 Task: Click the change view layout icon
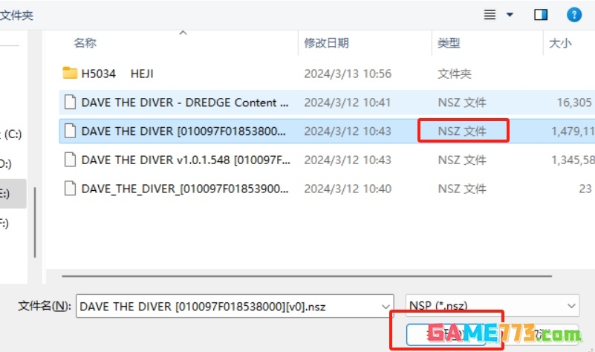pyautogui.click(x=490, y=14)
